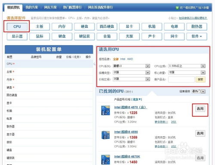Image resolution: width=215 pixels, height=165 pixels.
Task: Click the yellow 搜索 search button
Action: (200, 79)
